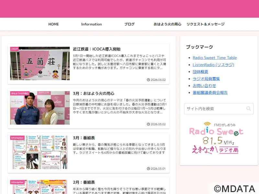This screenshot has height=194, width=259.
Task: Click the 五箇荘 station sign thumbnail
Action: point(40,63)
